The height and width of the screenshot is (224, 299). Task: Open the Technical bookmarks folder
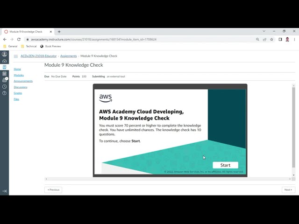pos(28,46)
